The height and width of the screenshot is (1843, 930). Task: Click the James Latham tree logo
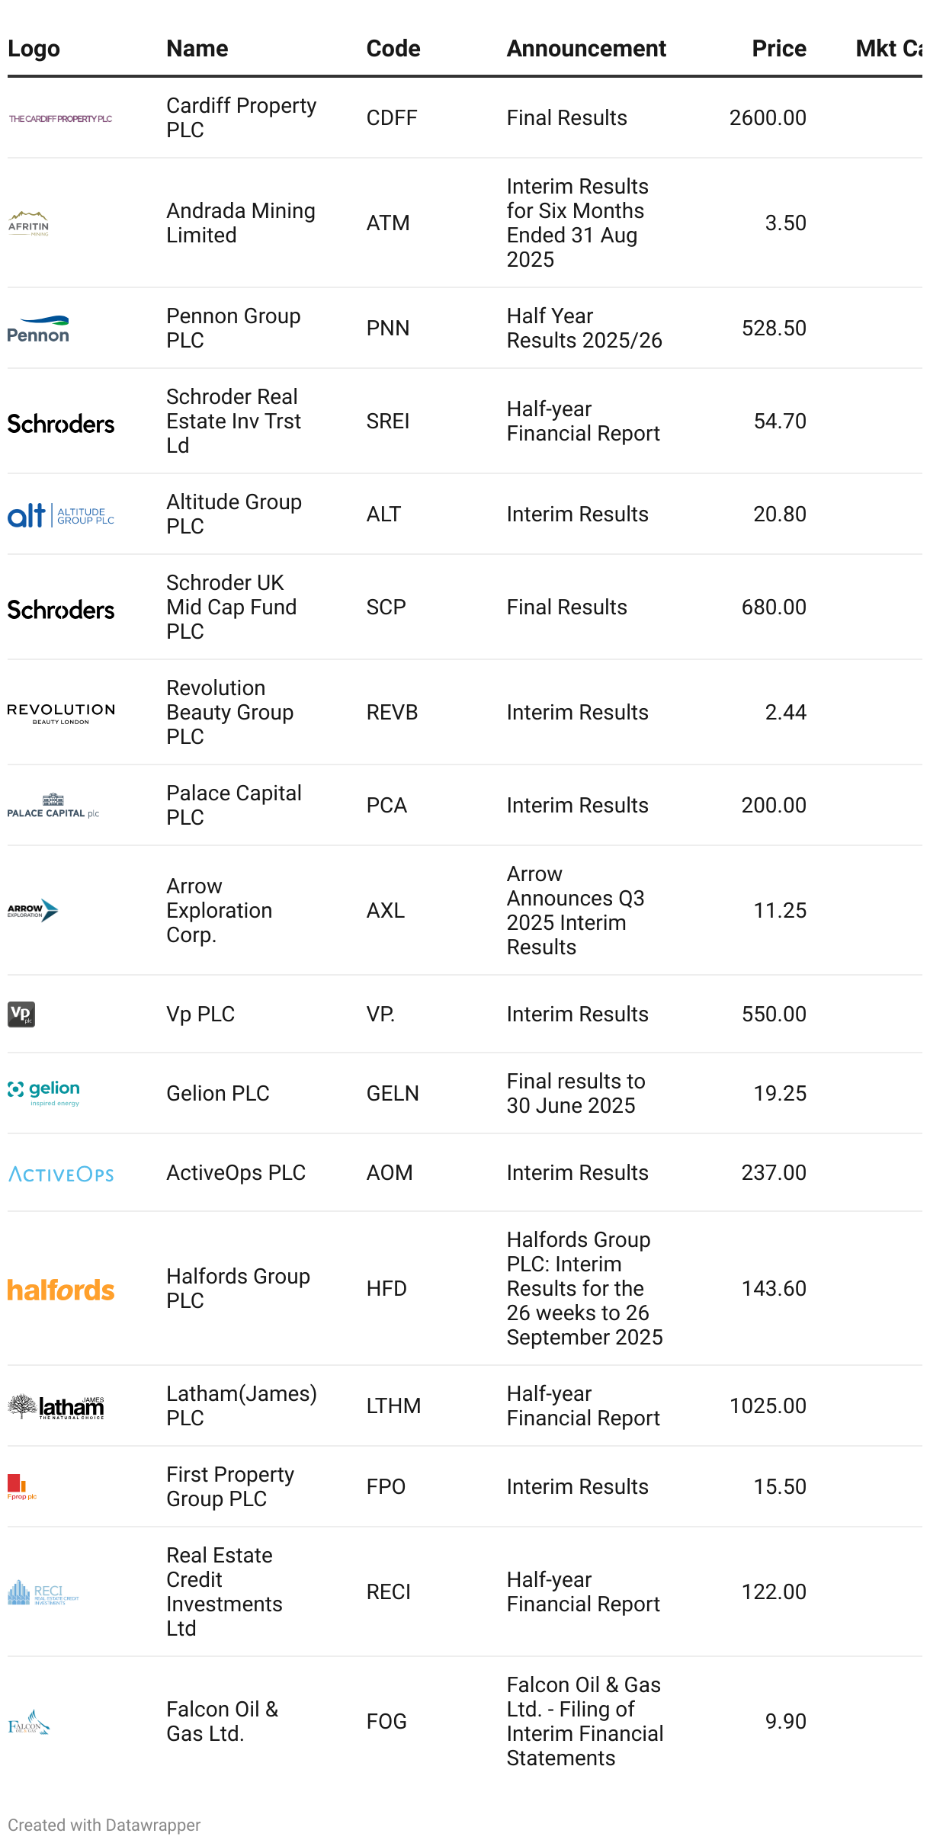point(56,1406)
